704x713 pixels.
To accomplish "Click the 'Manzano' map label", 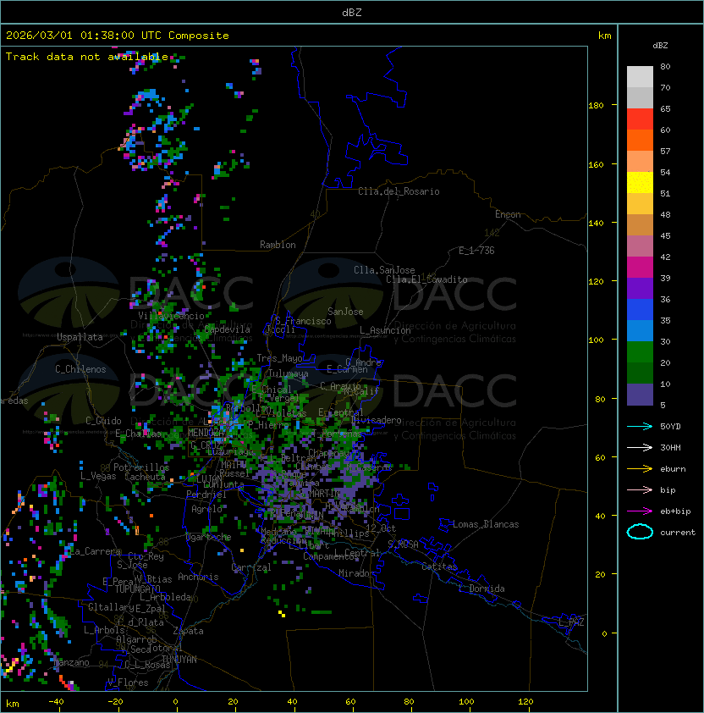I will (x=71, y=662).
